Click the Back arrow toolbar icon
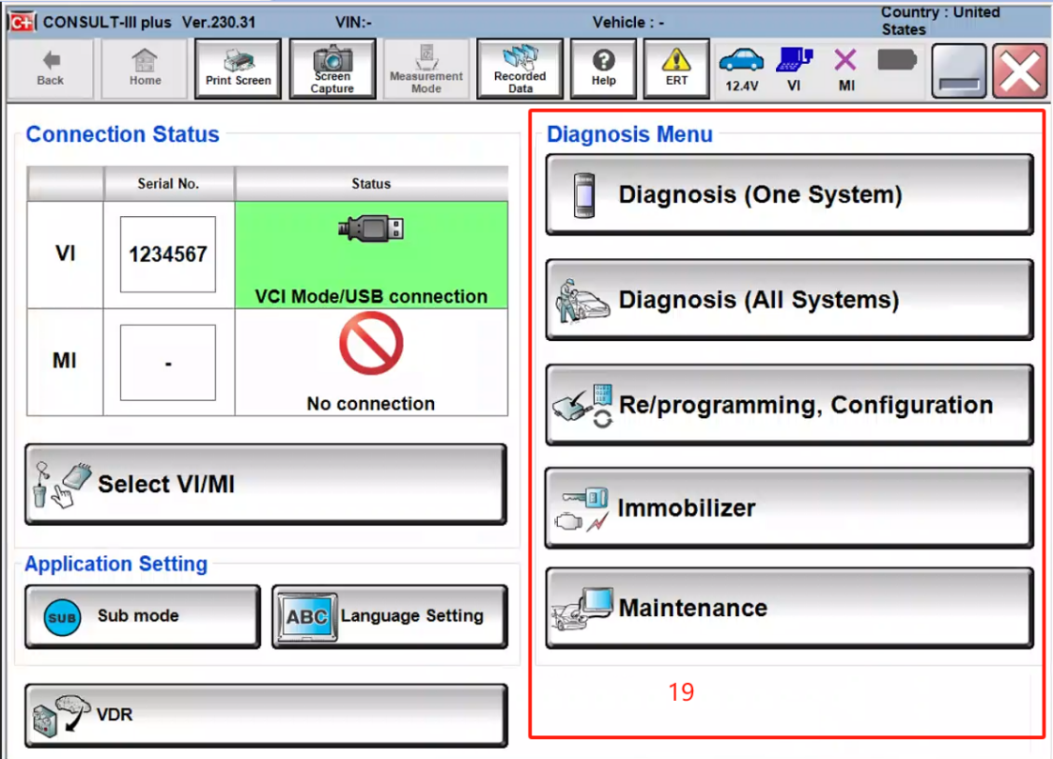Image resolution: width=1053 pixels, height=759 pixels. (50, 69)
